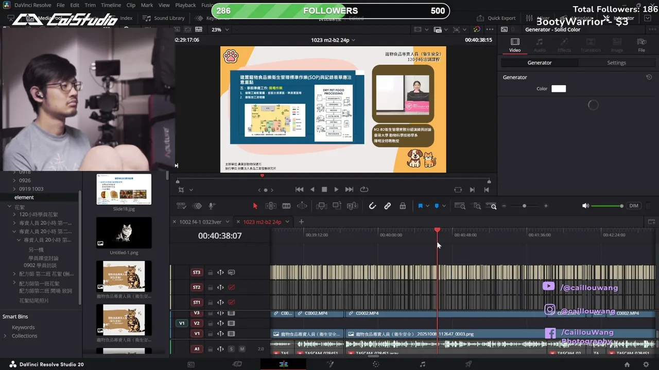This screenshot has height=370, width=659.
Task: Click the white generator Color swatch
Action: (559, 89)
